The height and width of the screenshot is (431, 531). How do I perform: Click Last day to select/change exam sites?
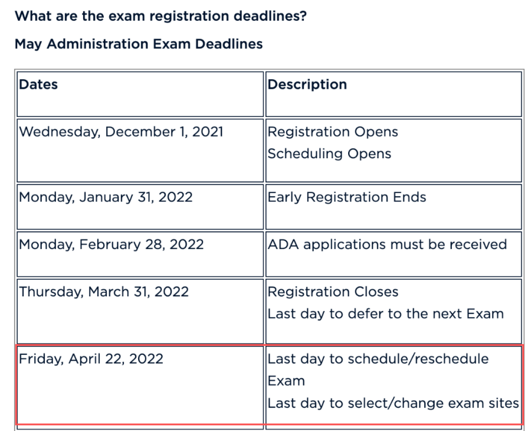(393, 403)
